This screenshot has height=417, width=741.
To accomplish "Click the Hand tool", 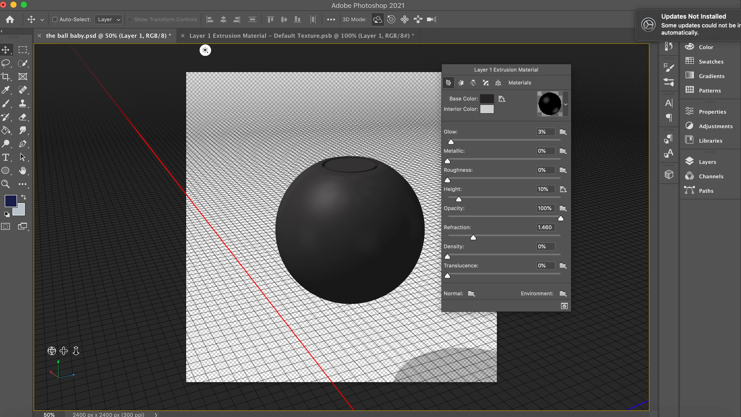I will point(23,171).
